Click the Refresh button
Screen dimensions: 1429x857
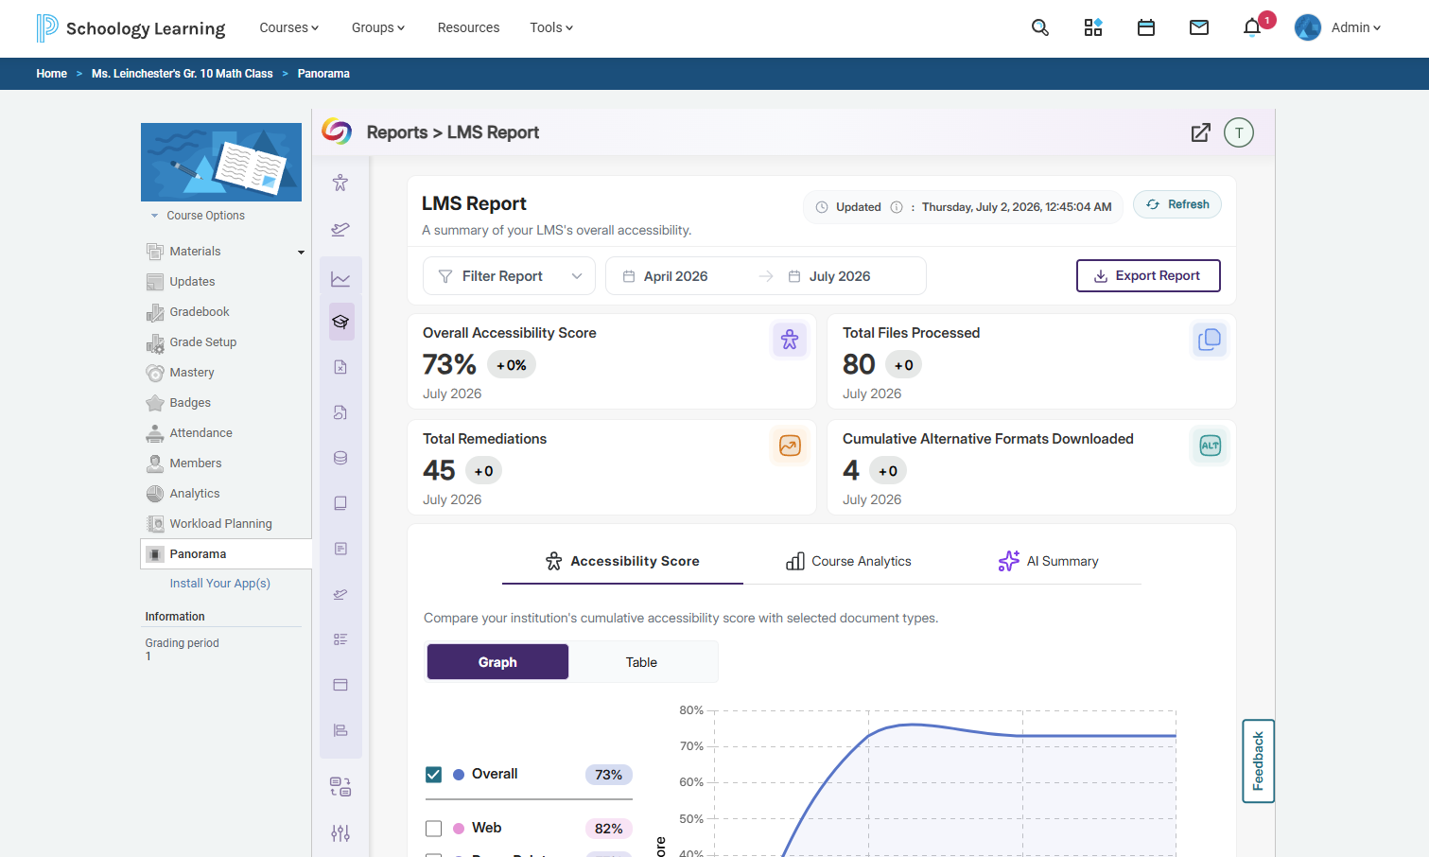point(1177,204)
